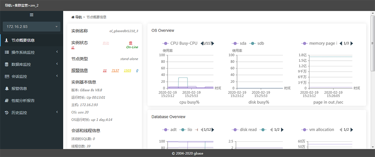Next legend page in disk read chart
375x157 pixels.
coord(282,130)
